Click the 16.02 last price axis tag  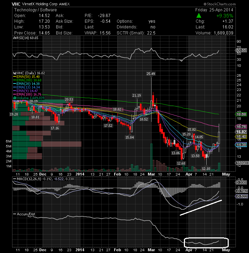(241, 132)
